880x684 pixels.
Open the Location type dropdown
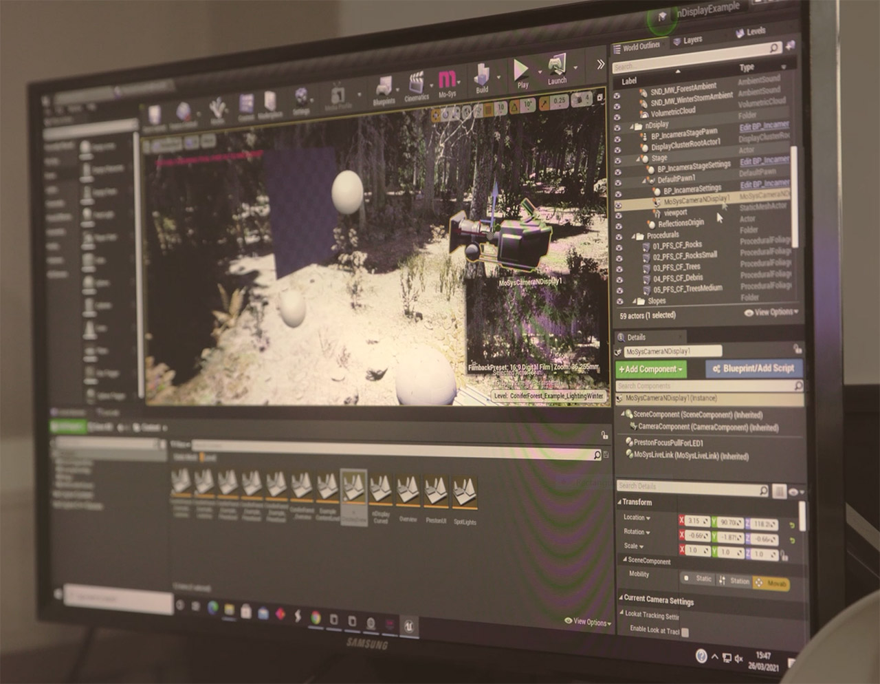[x=637, y=517]
